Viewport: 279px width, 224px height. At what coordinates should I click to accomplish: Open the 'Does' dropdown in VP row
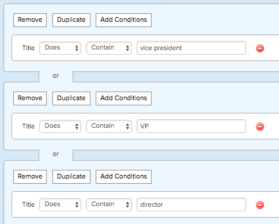[60, 126]
